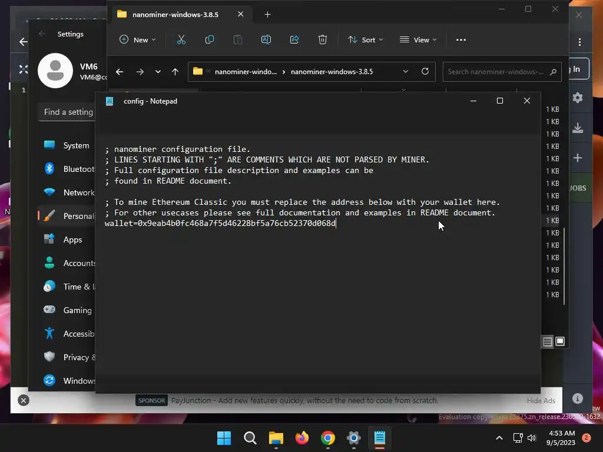
Task: Close the nanominer-windows-3.8.5 tab
Action: pyautogui.click(x=241, y=14)
